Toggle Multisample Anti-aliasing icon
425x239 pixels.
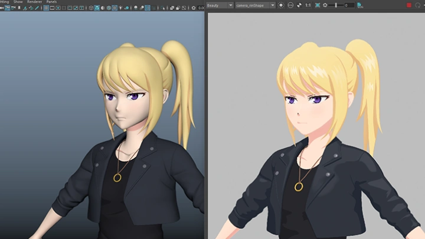coord(148,8)
